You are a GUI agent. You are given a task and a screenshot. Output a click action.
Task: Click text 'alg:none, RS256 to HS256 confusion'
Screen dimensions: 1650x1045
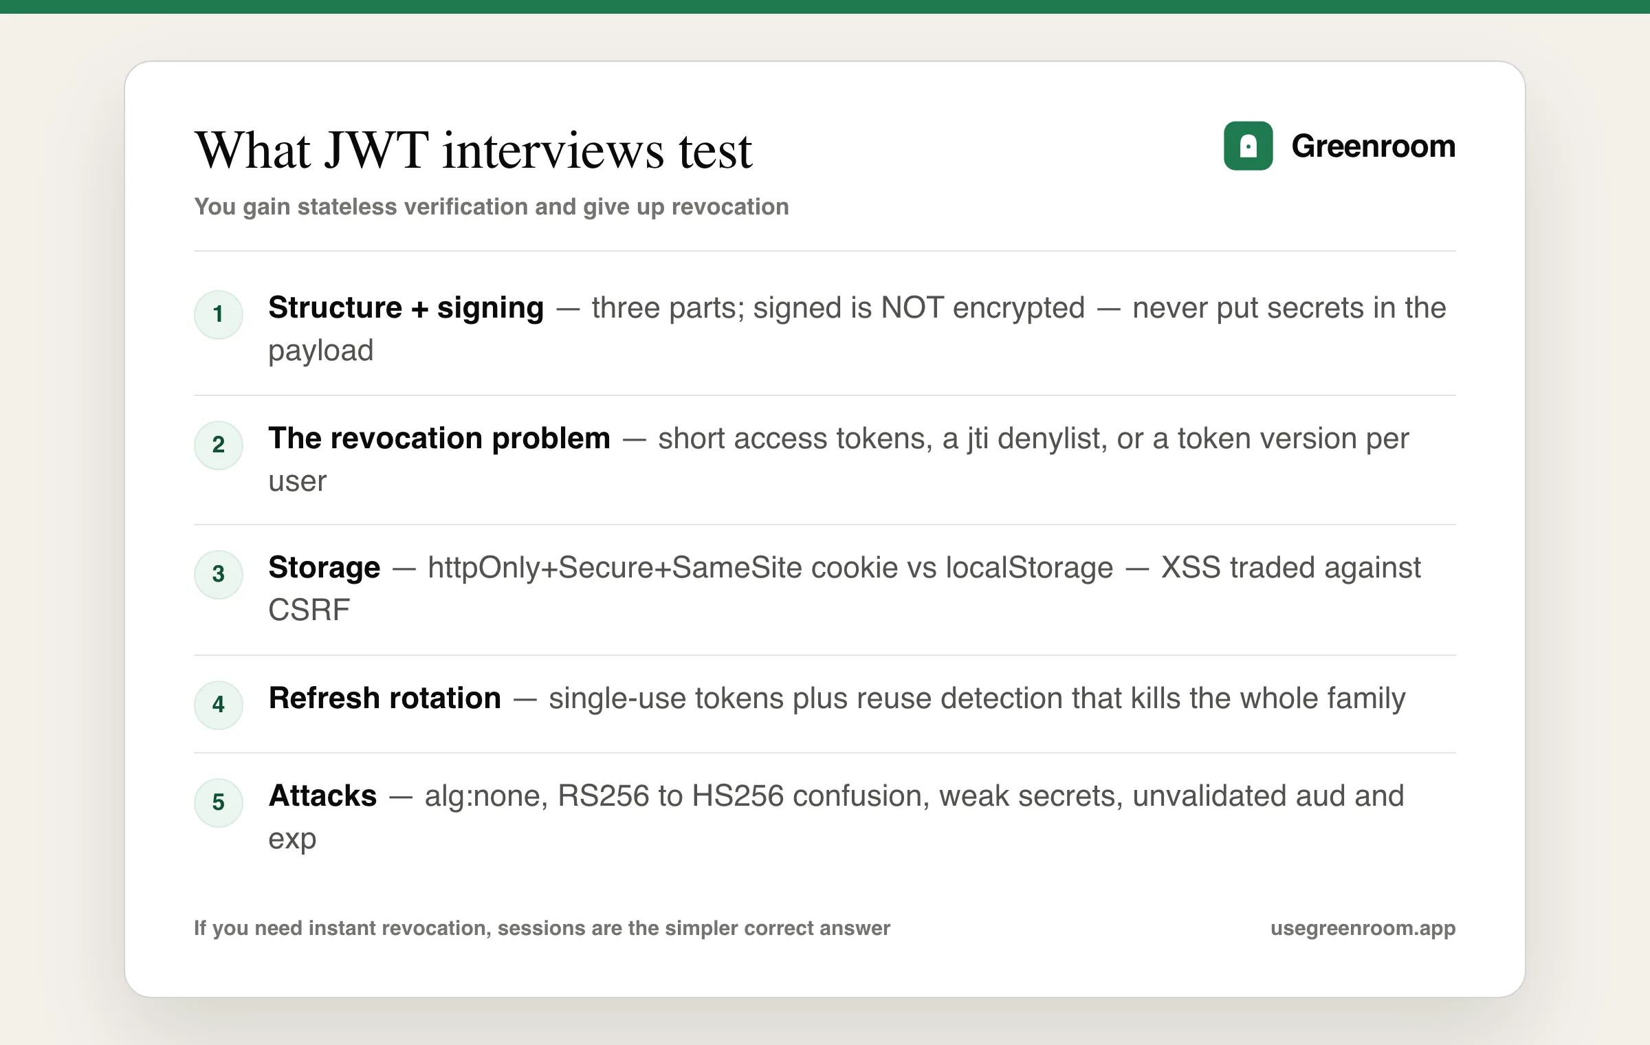(x=677, y=796)
